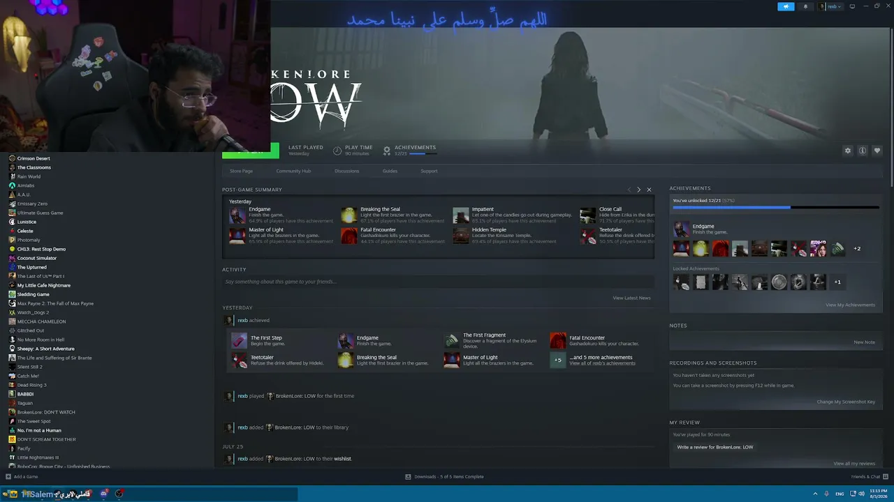Click the Hidden Temple achievement icon

[x=460, y=236]
